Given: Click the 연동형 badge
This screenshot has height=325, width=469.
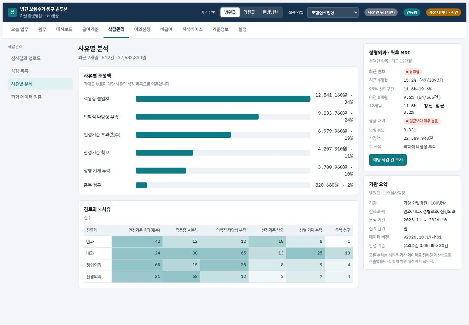Looking at the screenshot, I should [x=412, y=12].
